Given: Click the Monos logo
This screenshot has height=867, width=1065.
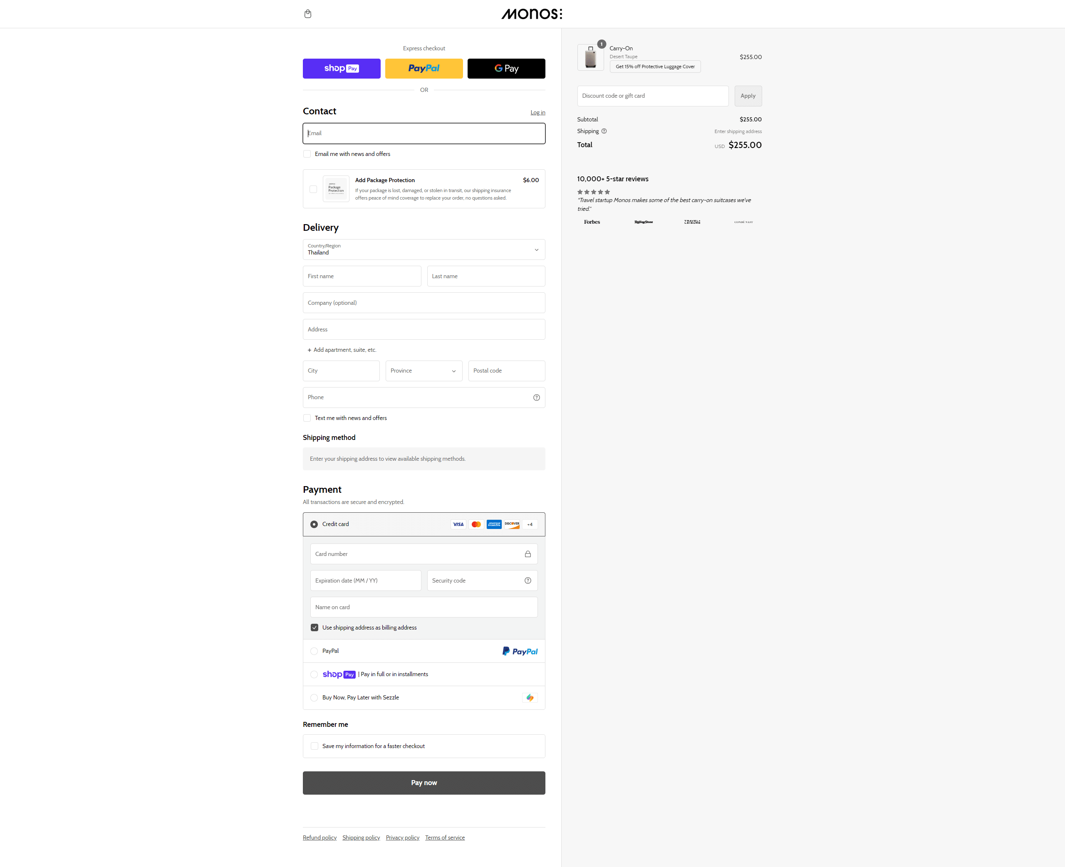Looking at the screenshot, I should coord(532,13).
